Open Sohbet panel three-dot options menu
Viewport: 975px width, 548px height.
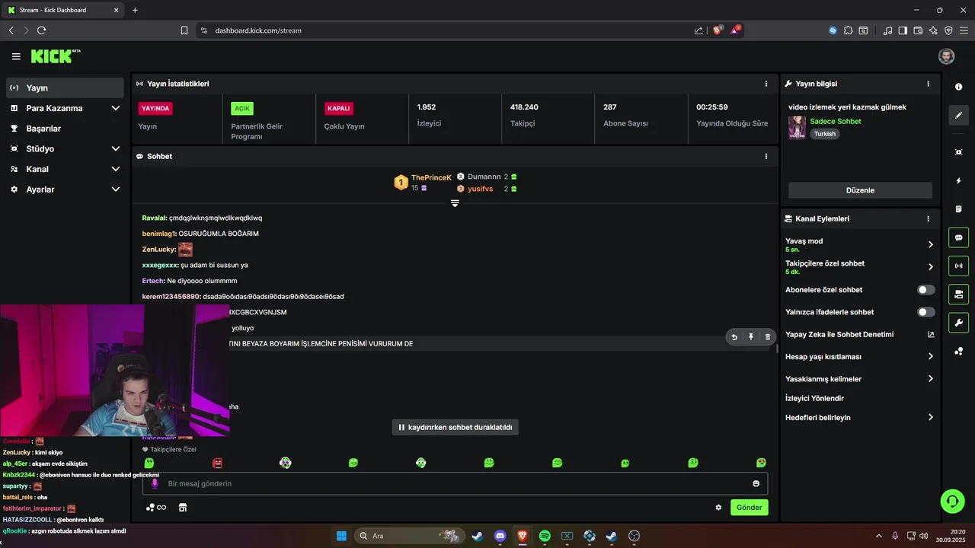coord(766,156)
